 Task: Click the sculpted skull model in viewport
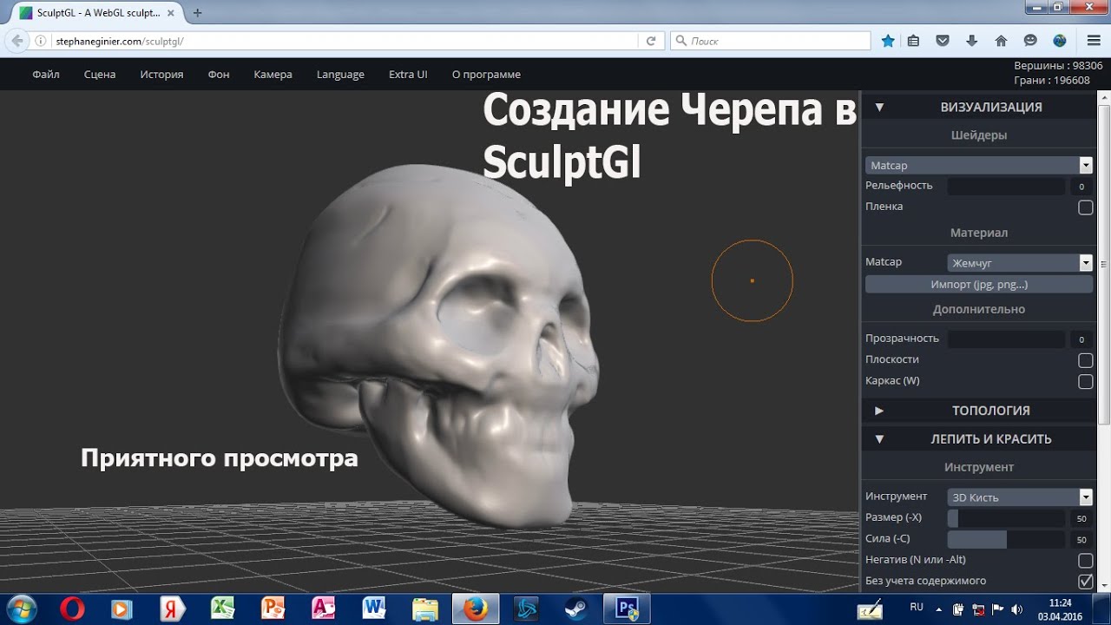(438, 347)
